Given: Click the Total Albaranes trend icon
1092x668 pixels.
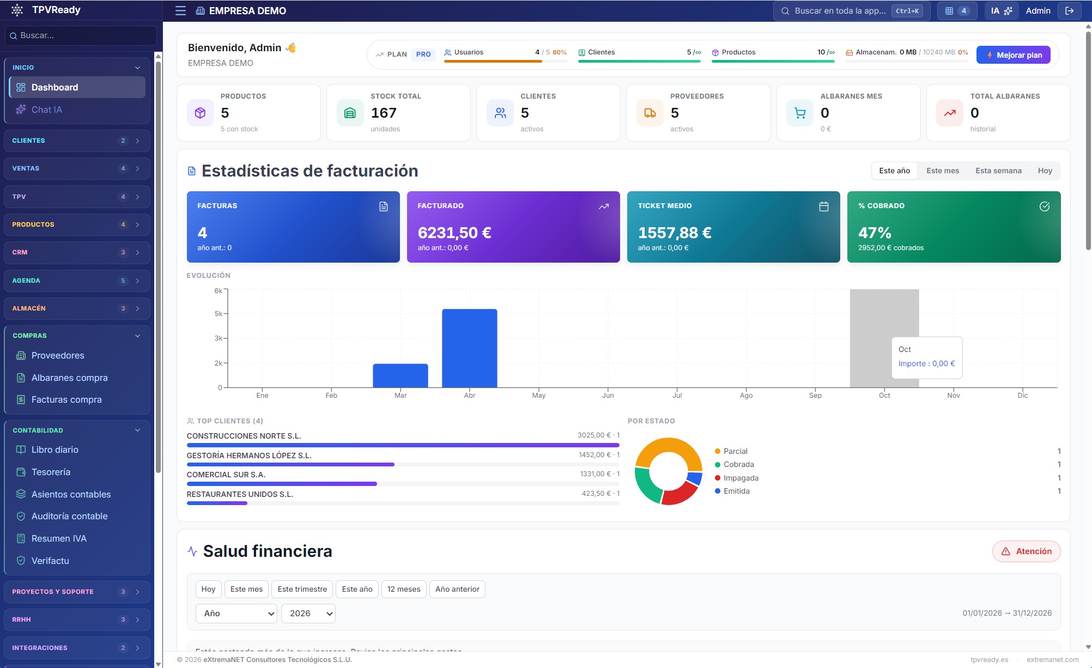Looking at the screenshot, I should point(950,113).
